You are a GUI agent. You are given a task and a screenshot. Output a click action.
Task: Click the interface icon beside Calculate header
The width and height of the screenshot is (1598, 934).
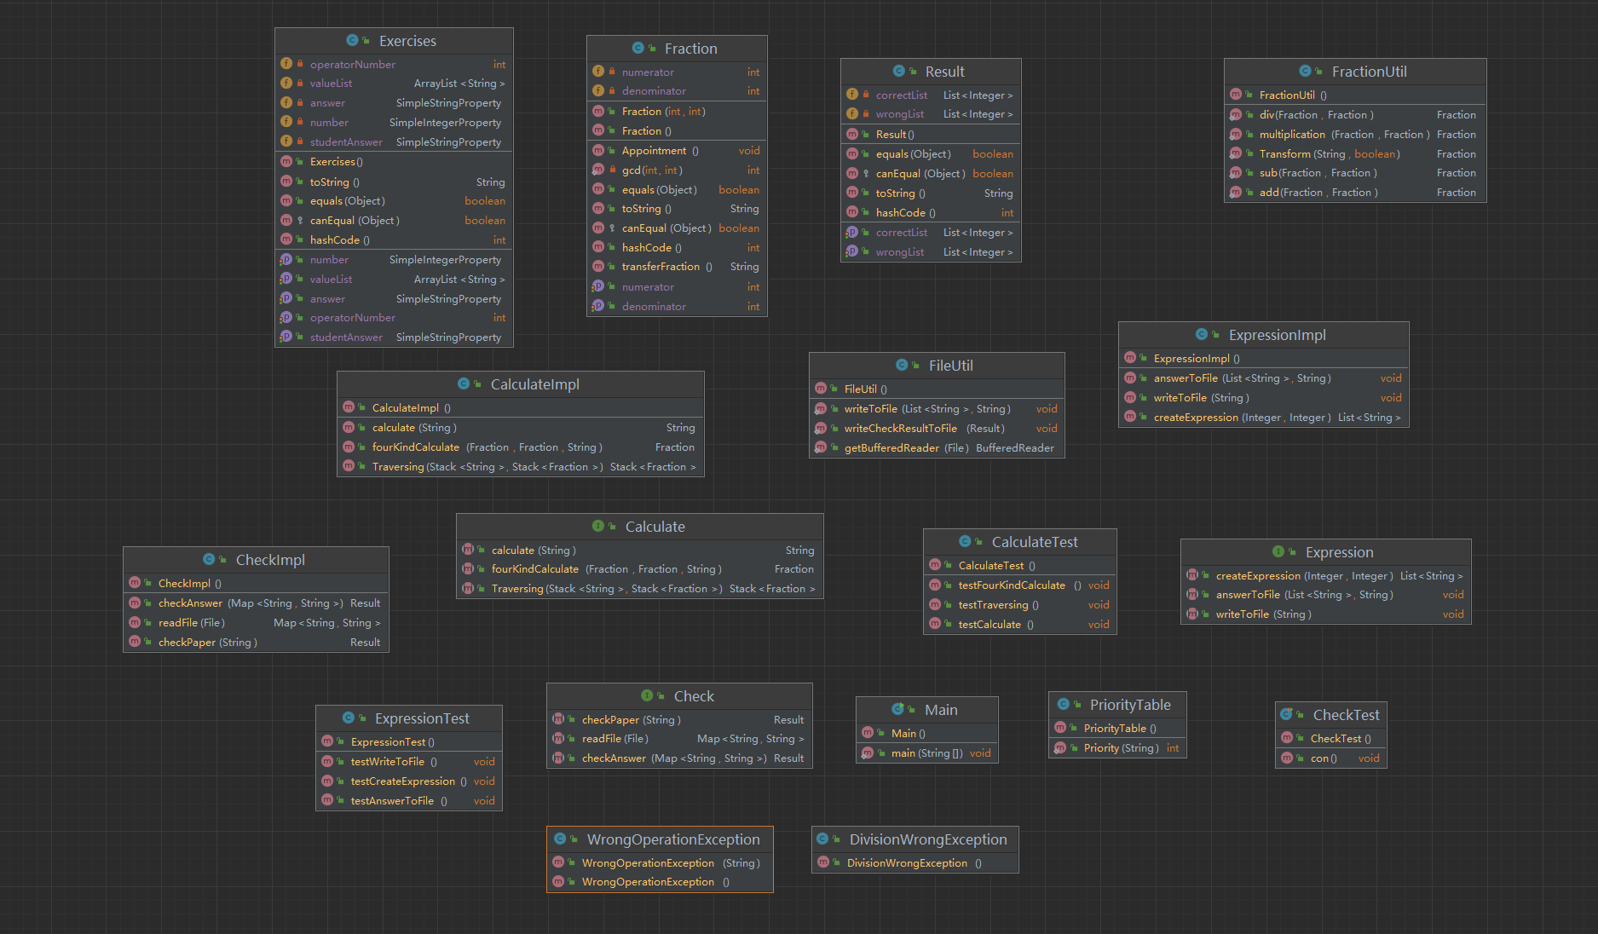click(x=598, y=527)
